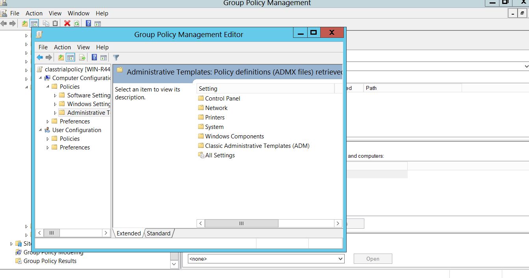Open Help icon in Editor toolbar
The width and height of the screenshot is (529, 278).
click(94, 58)
